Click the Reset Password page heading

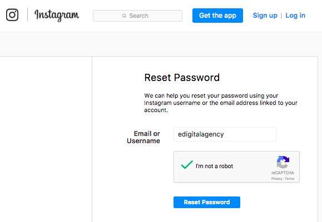click(x=182, y=78)
